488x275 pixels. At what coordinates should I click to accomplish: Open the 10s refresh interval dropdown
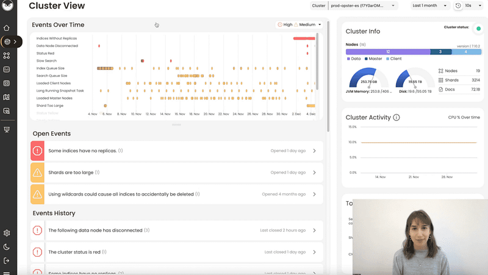pos(473,5)
